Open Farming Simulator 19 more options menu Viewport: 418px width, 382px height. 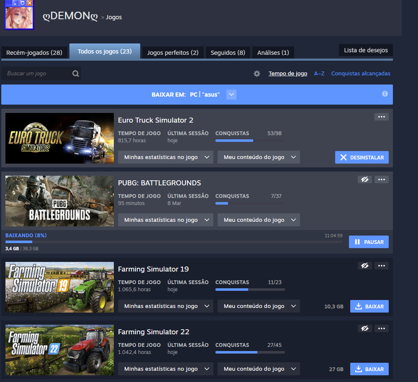click(382, 266)
